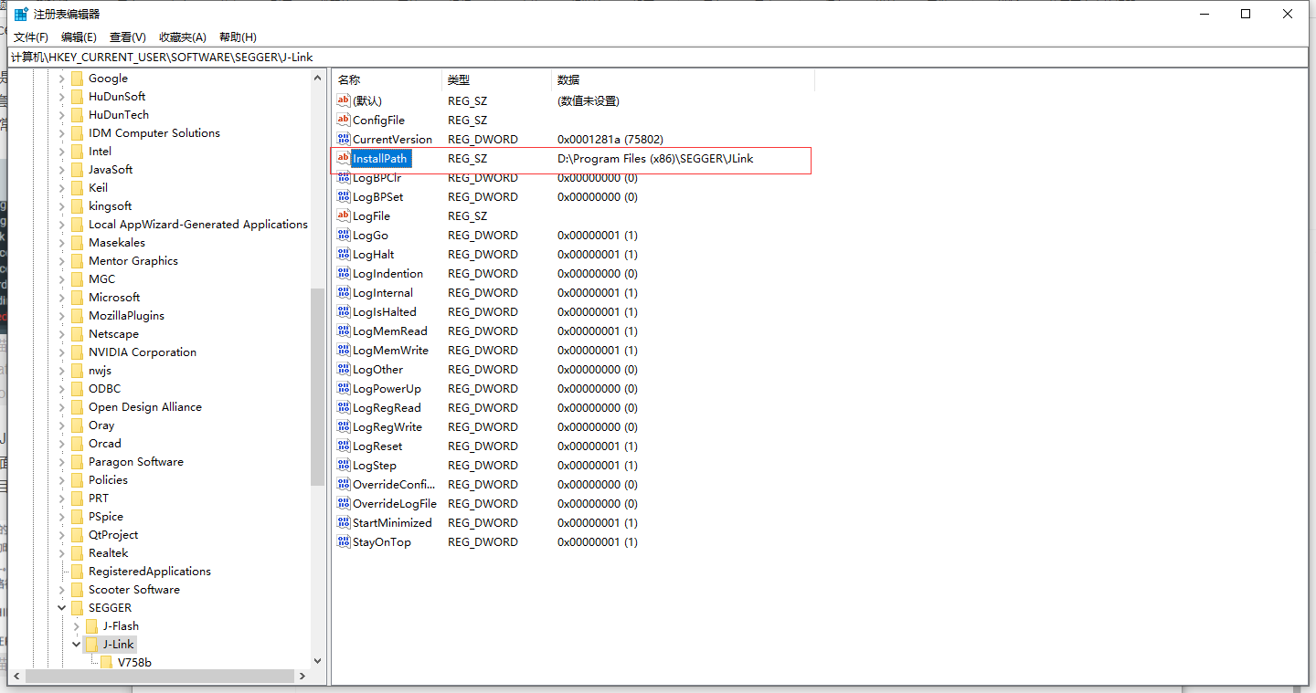Click the folder icon of Orcad key

pos(77,443)
